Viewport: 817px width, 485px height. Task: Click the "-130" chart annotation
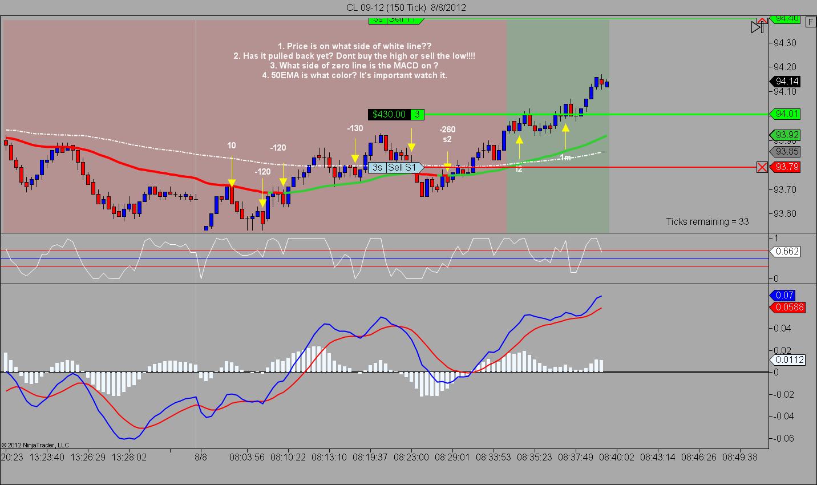coord(355,128)
